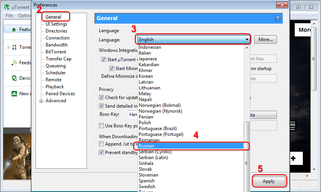321x192 pixels.
Task: Open the Language combo box
Action: click(194, 39)
